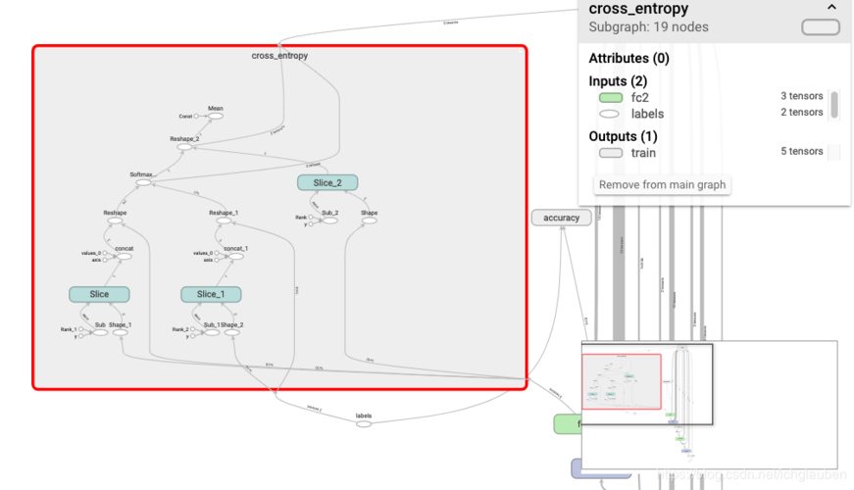Select the Reshape_1 op node

224,220
